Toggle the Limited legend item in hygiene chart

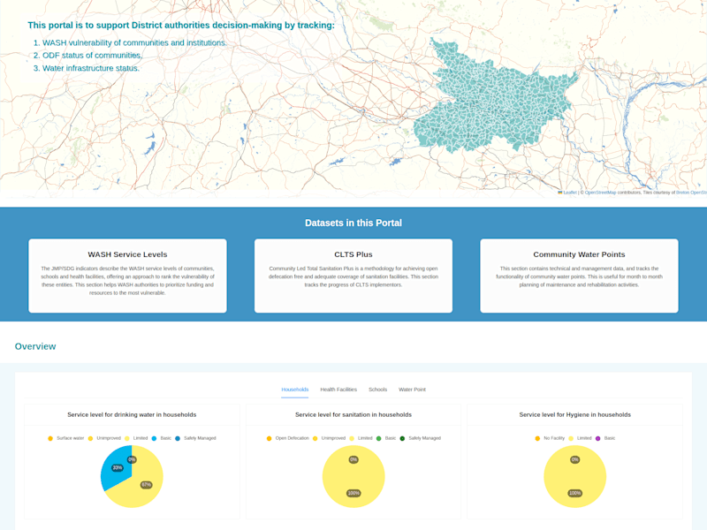pos(581,438)
